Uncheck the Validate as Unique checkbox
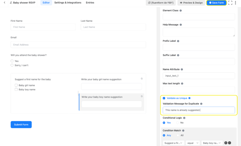Viewport: 241px width, 146px height. 164,98
